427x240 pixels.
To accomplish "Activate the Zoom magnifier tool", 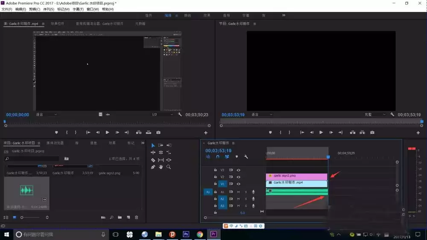I will pyautogui.click(x=169, y=167).
